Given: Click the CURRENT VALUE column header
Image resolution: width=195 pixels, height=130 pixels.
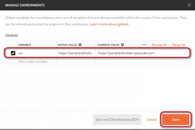Looking at the screenshot, I should [108, 45].
